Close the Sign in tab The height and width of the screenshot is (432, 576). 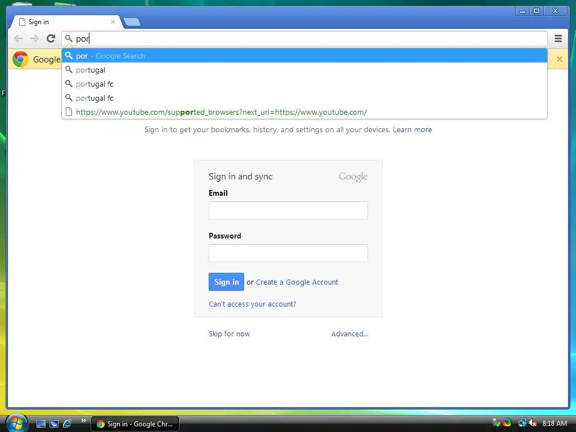pyautogui.click(x=112, y=22)
